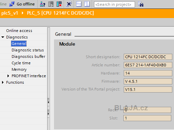This screenshot has width=174, height=130.
Task: Split the editor space vertically
Action: tap(87, 4)
